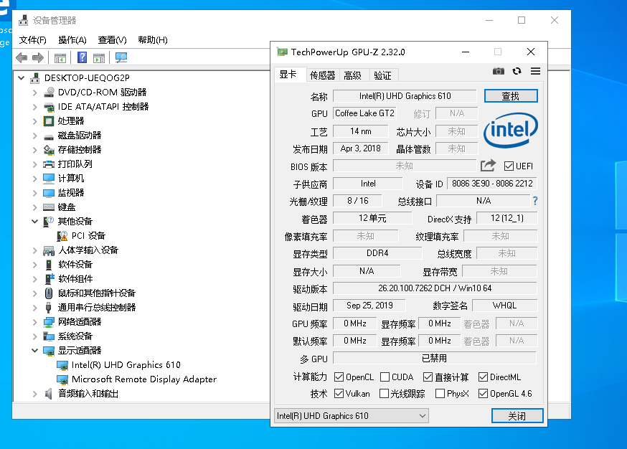Screen dimensions: 627x449
Task: Toggle the 光线跟踪 checkbox
Action: click(x=384, y=394)
